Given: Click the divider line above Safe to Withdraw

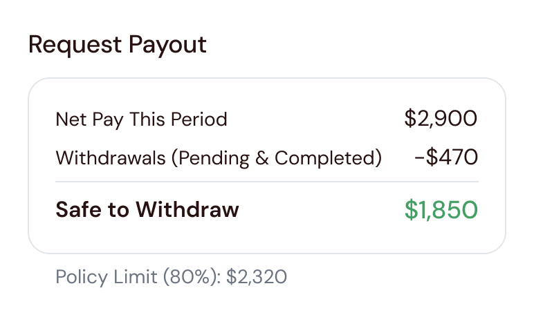Looking at the screenshot, I should click(x=266, y=182).
